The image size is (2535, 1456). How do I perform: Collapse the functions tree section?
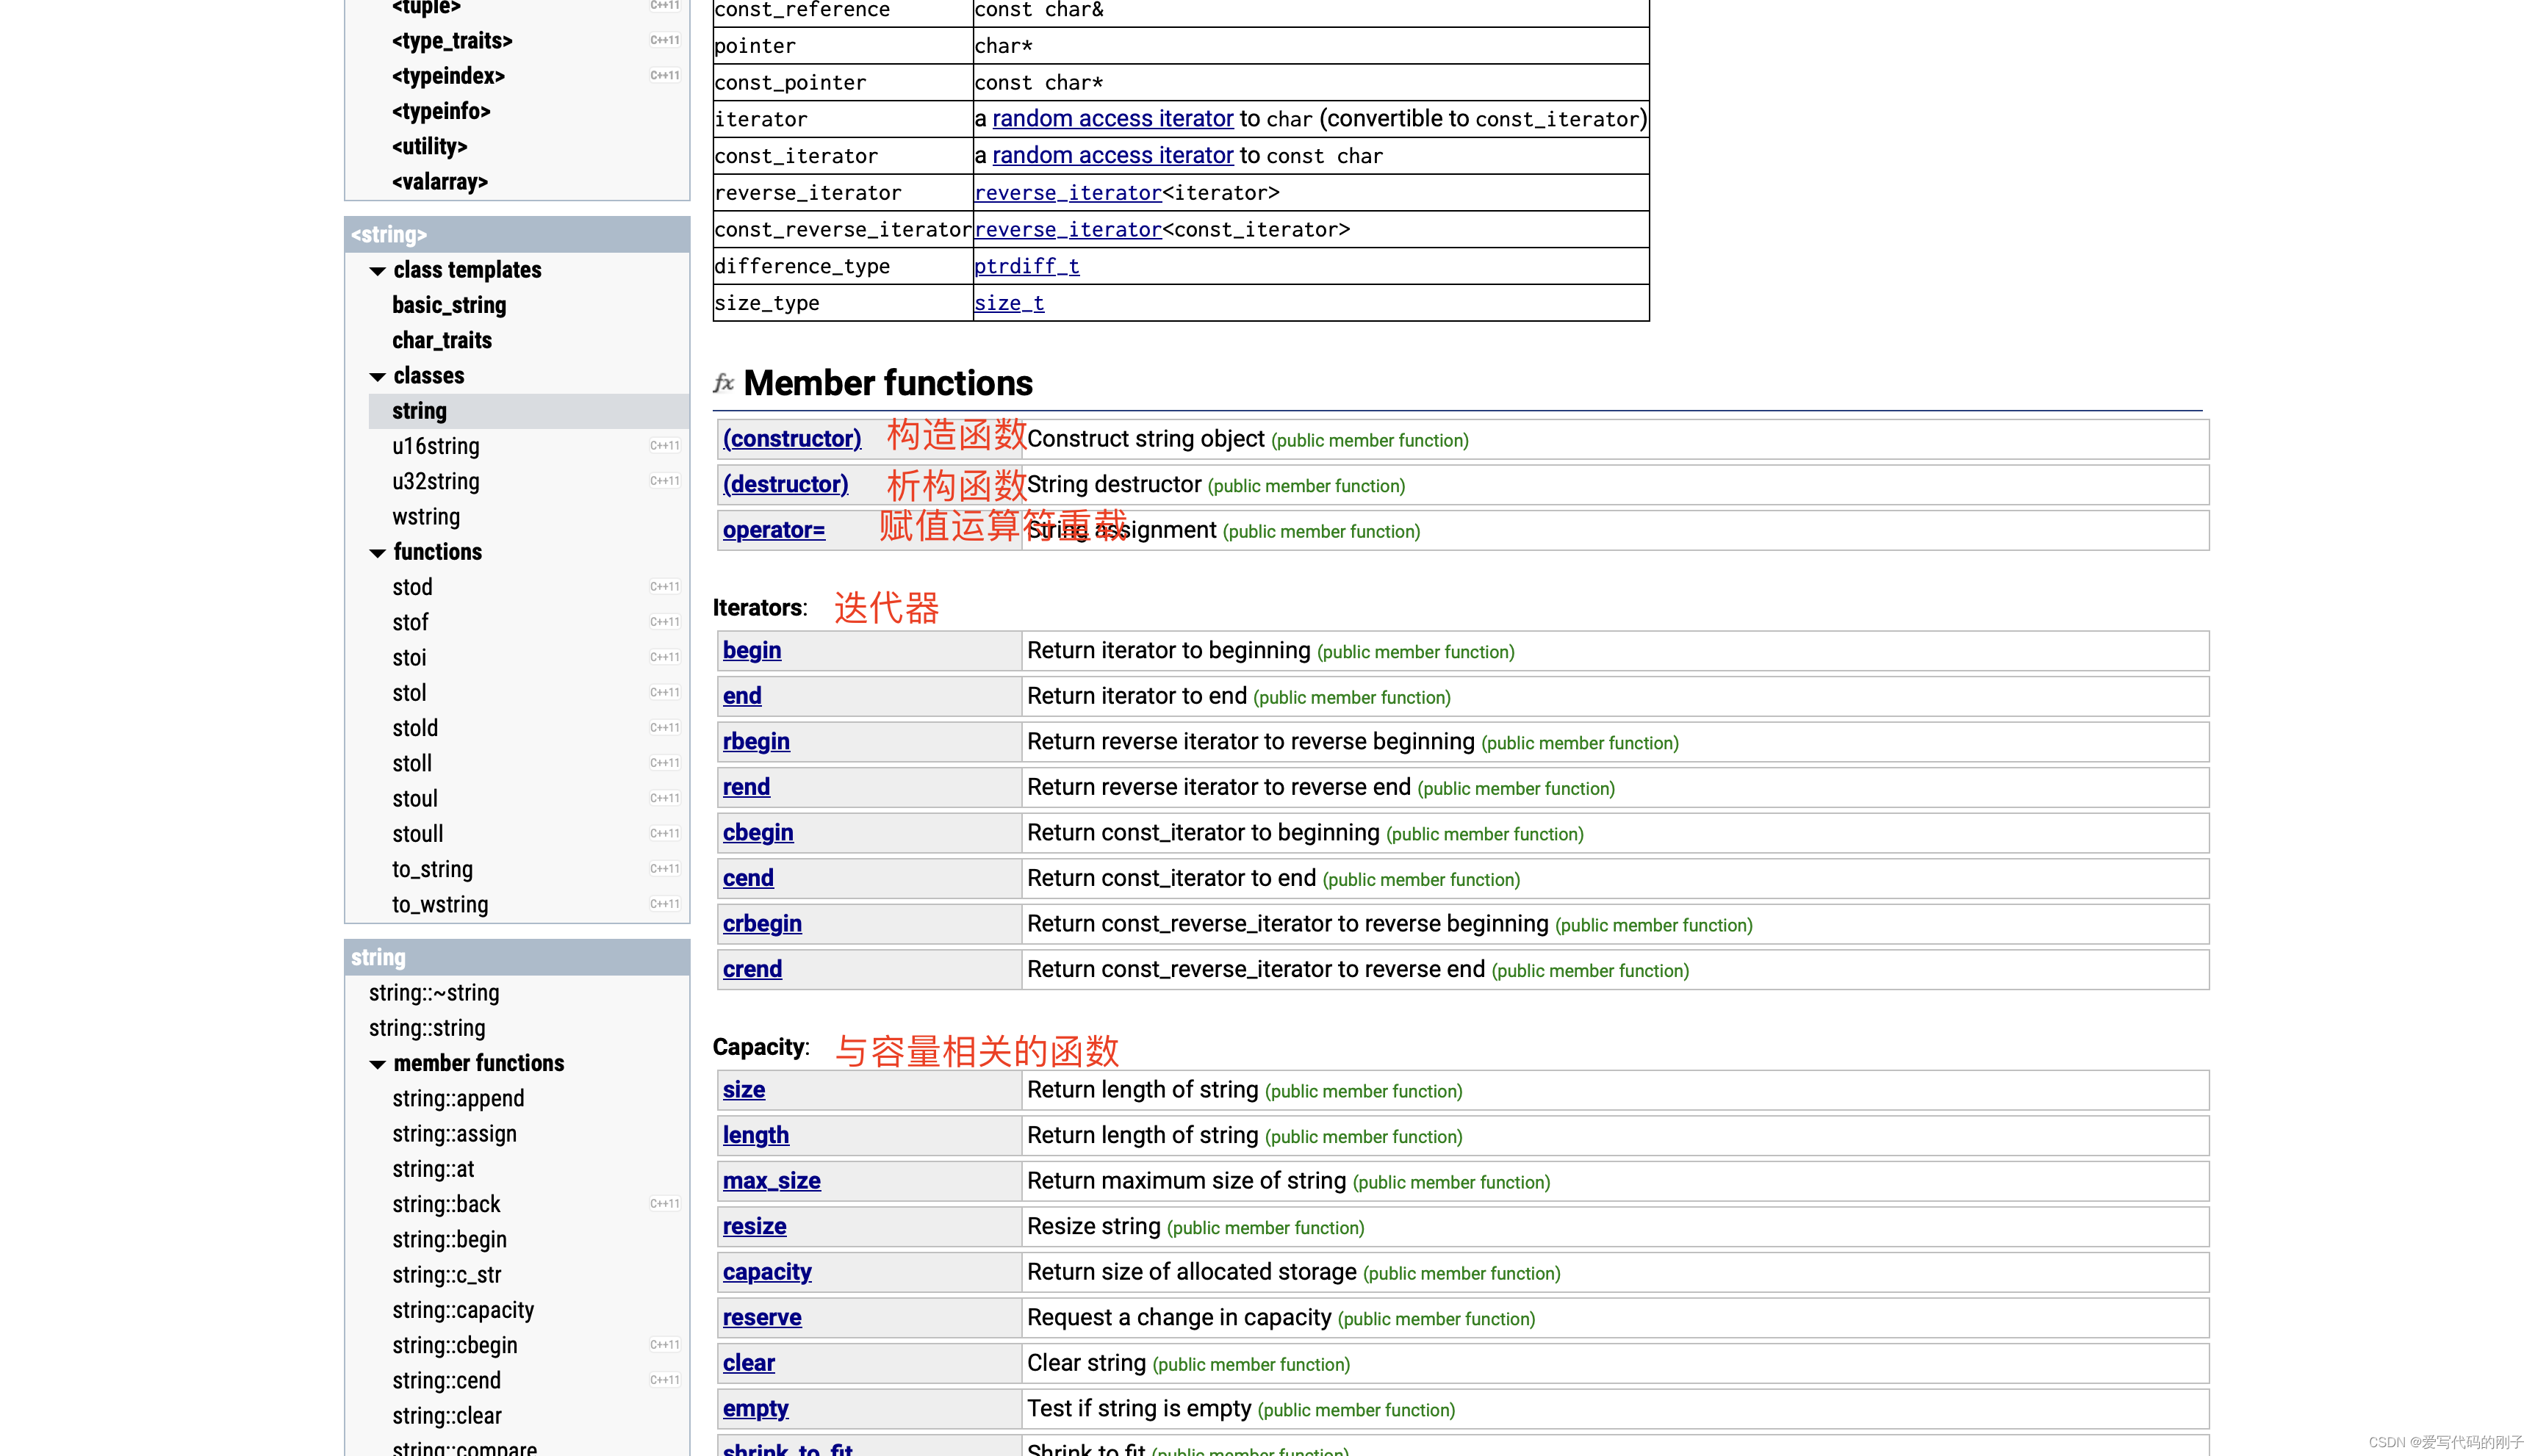(x=377, y=553)
